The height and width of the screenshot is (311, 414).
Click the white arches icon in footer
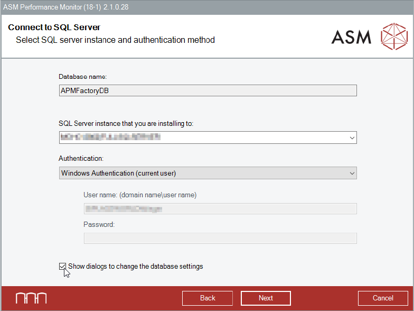point(31,298)
